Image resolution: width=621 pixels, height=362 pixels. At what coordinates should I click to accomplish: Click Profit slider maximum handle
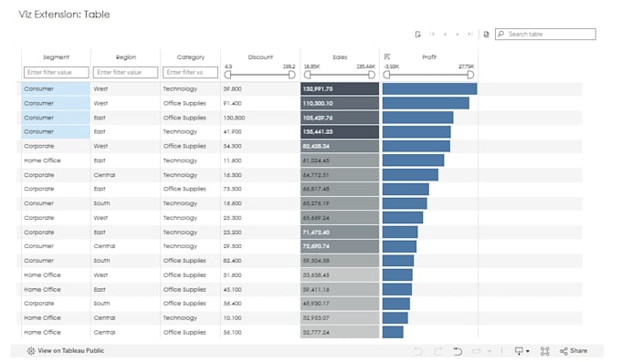(x=470, y=75)
